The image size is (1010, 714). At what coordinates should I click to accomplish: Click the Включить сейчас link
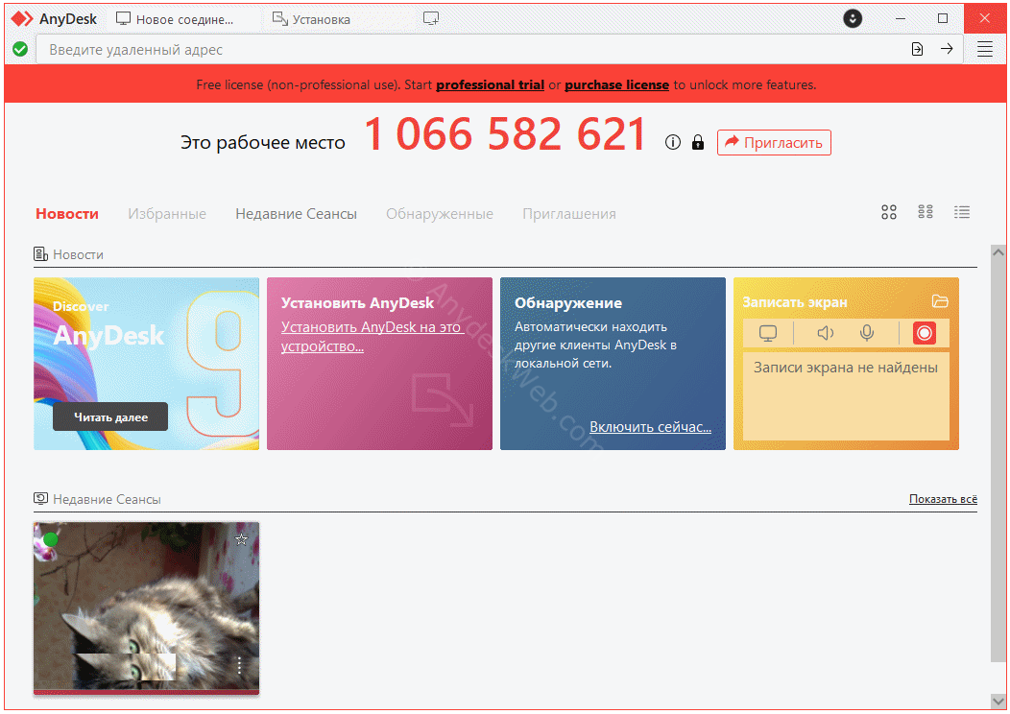(x=651, y=427)
